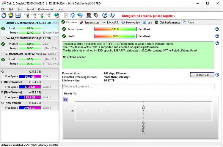This screenshot has height=147, width=223.
Task: Click the help icon next to Performance bar
Action: 217,29
